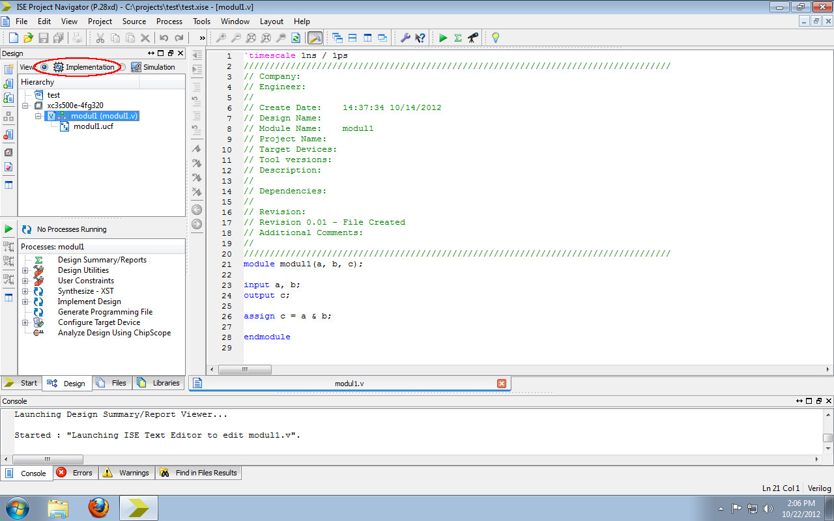Show the Warnings console tab
The height and width of the screenshot is (521, 834).
(126, 473)
